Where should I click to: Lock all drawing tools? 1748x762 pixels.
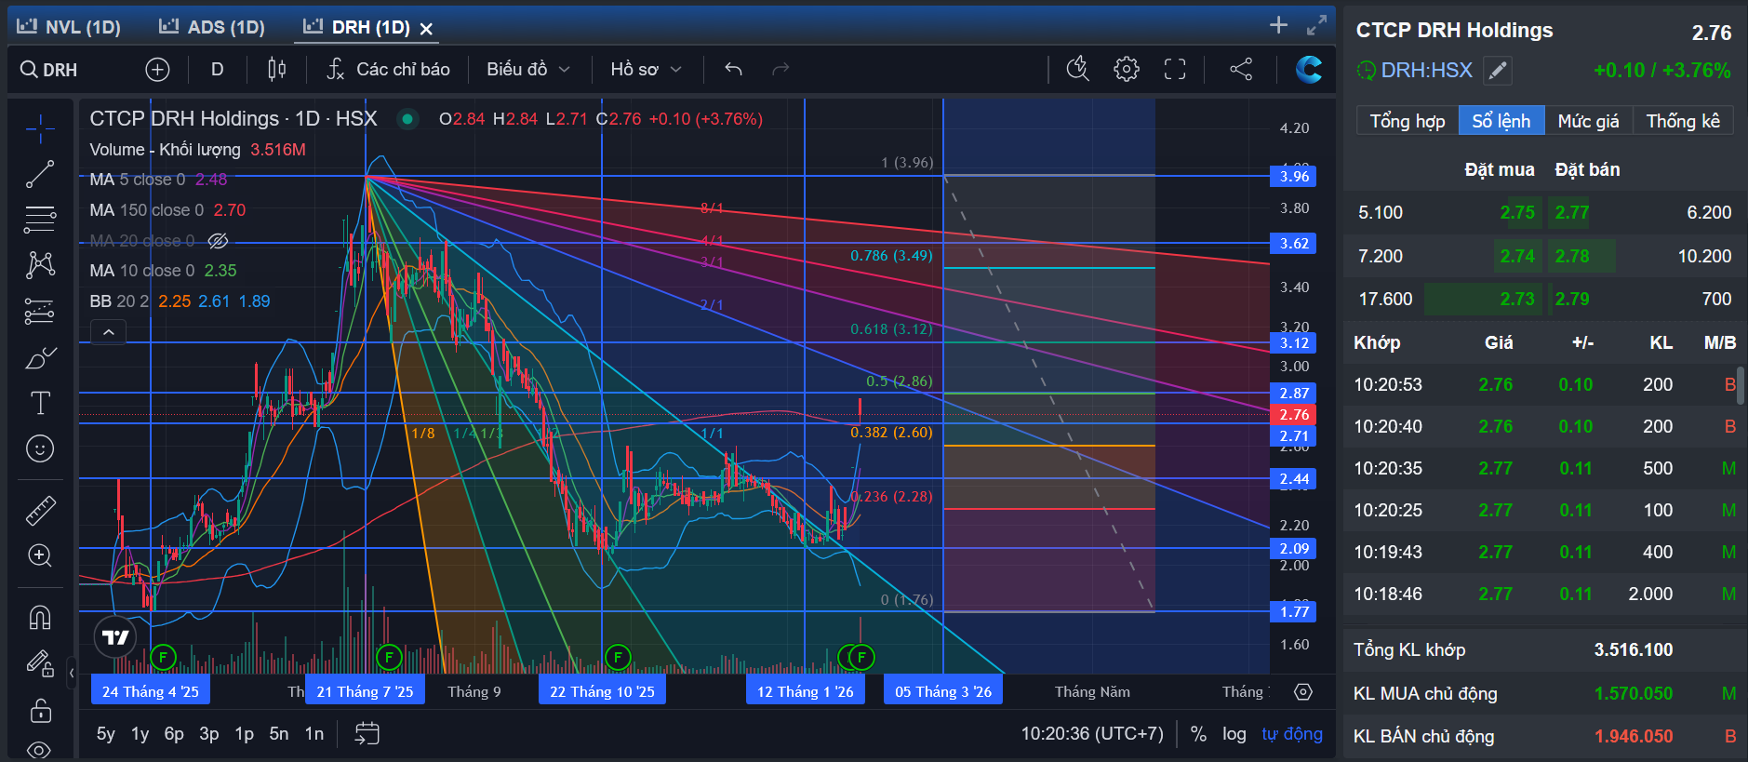pos(40,711)
